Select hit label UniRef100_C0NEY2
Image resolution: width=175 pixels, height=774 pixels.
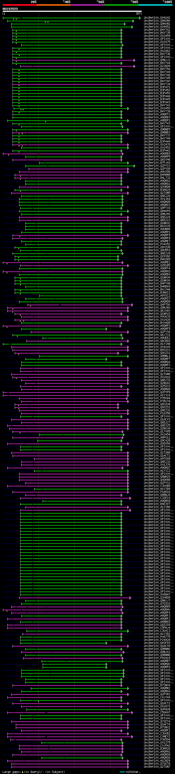(x=157, y=737)
